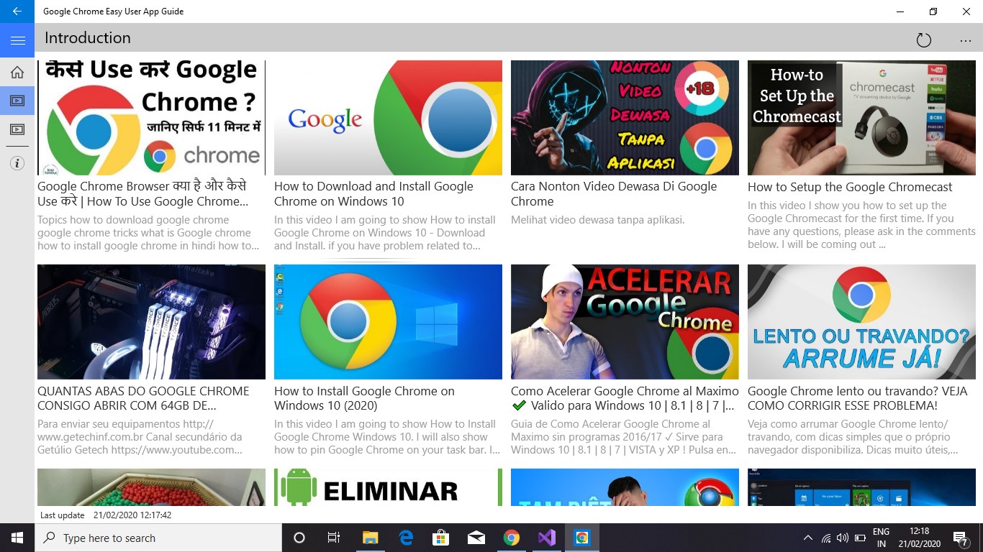983x552 pixels.
Task: Open the Acelerar Google Chrome thumbnail
Action: coord(625,322)
